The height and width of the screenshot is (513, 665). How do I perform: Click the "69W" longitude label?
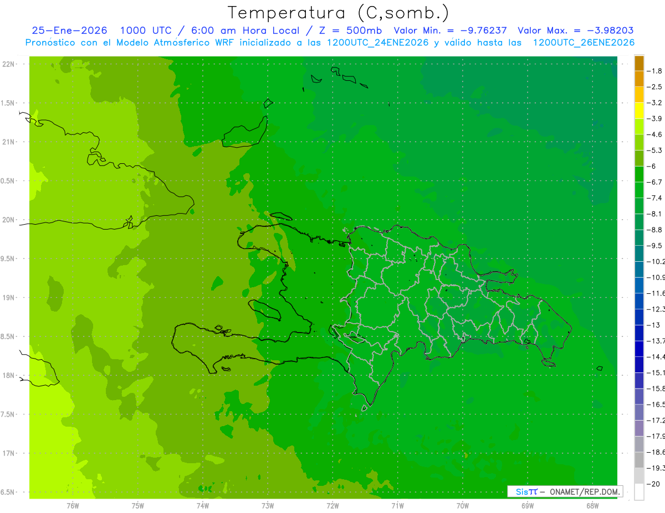coord(527,505)
